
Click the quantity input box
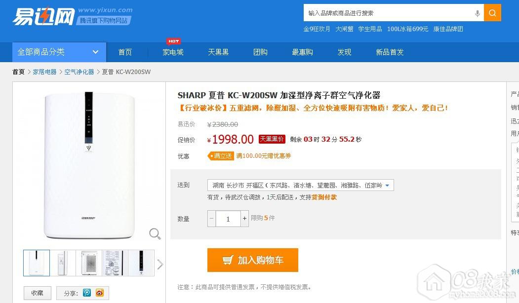click(228, 219)
